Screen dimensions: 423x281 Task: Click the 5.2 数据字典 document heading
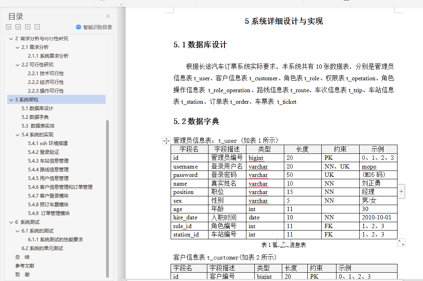point(196,121)
